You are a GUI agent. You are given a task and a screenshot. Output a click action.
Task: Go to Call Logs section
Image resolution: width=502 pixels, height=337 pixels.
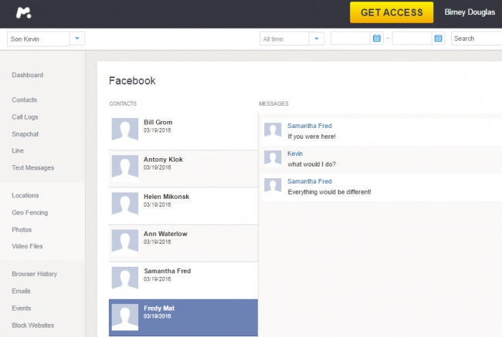(x=25, y=117)
